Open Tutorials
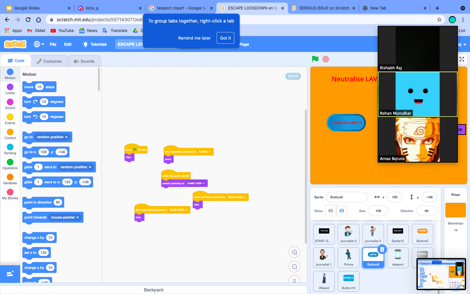470x294 pixels. [x=95, y=44]
